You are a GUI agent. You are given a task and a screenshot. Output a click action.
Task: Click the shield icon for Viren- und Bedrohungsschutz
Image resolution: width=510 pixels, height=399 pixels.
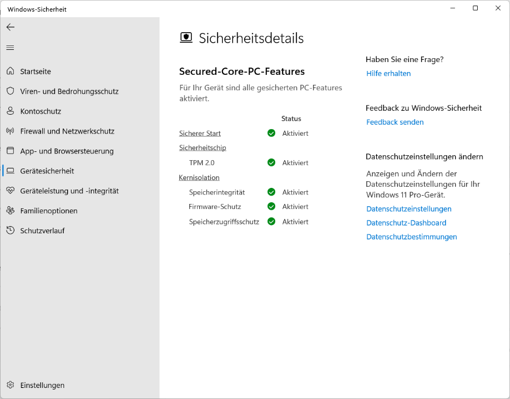tap(10, 91)
